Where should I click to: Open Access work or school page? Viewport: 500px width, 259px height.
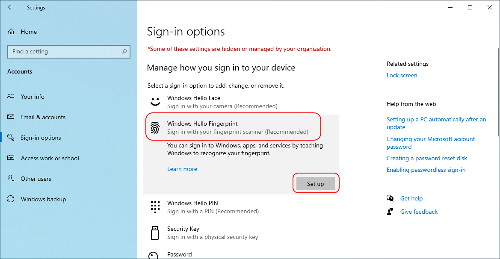pos(50,158)
